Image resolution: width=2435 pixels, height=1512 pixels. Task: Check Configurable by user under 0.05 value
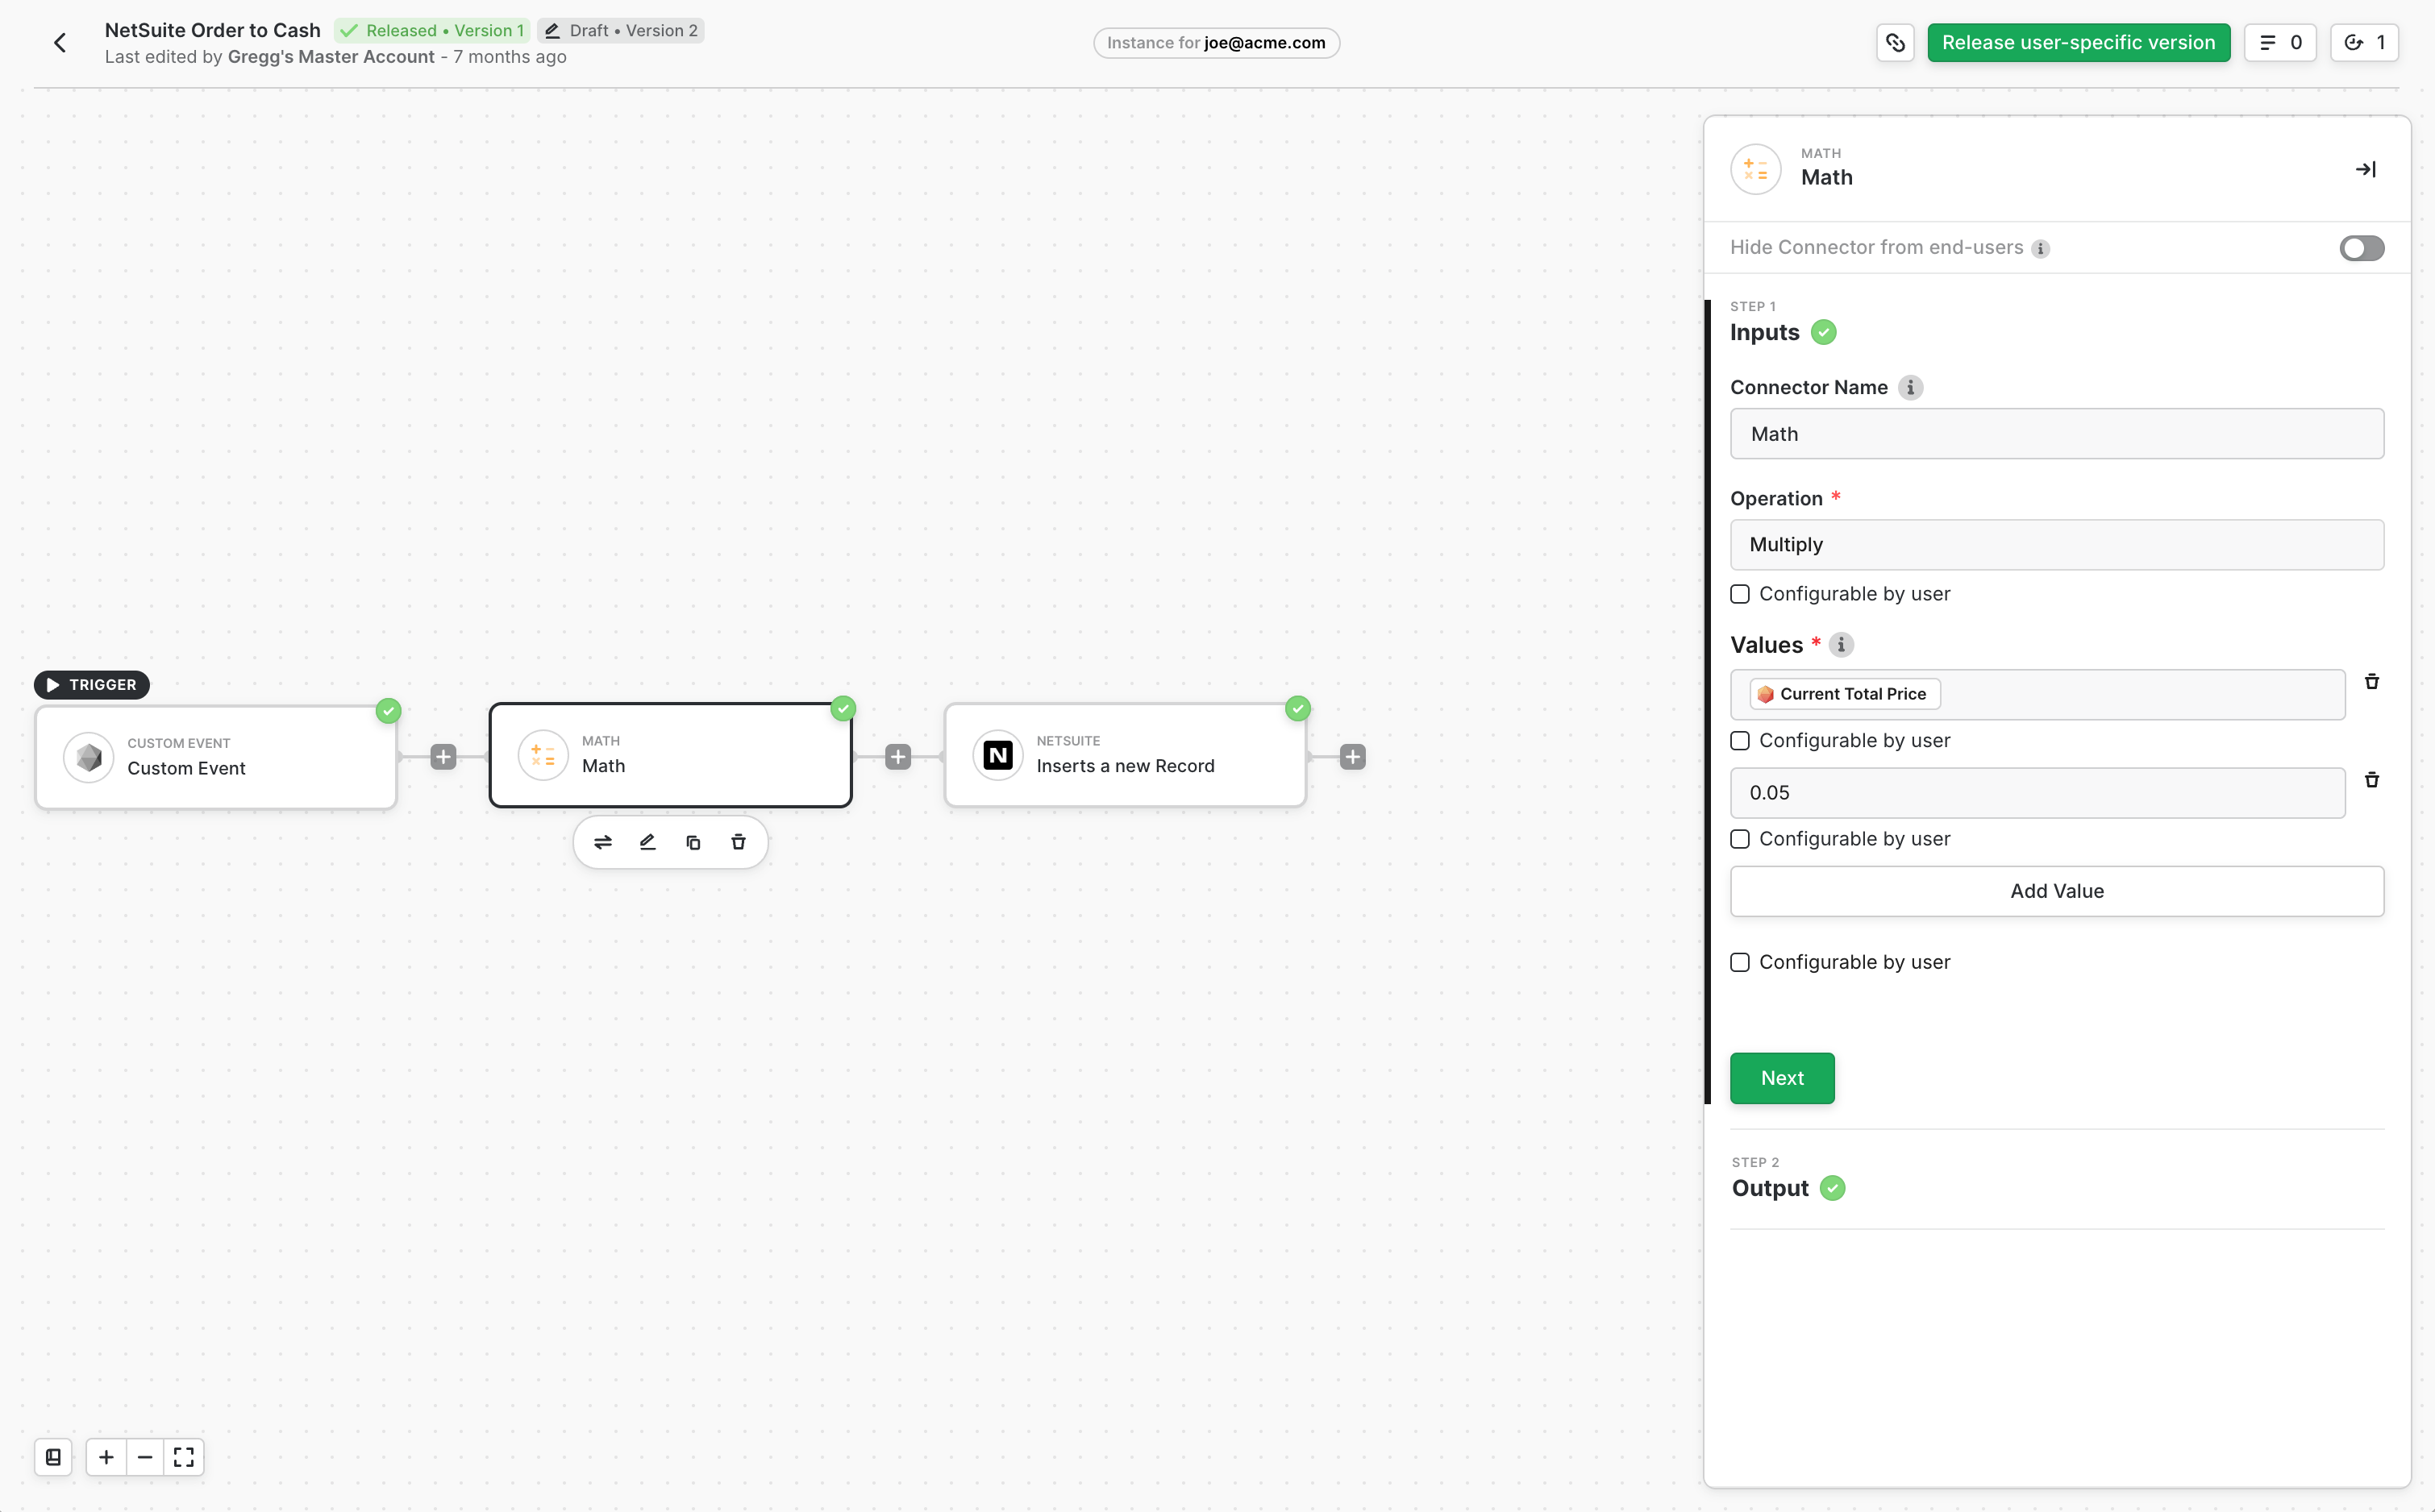(x=1740, y=839)
